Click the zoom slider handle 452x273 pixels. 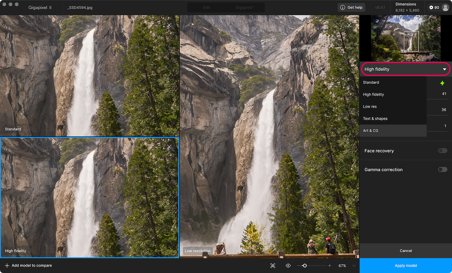pyautogui.click(x=305, y=266)
